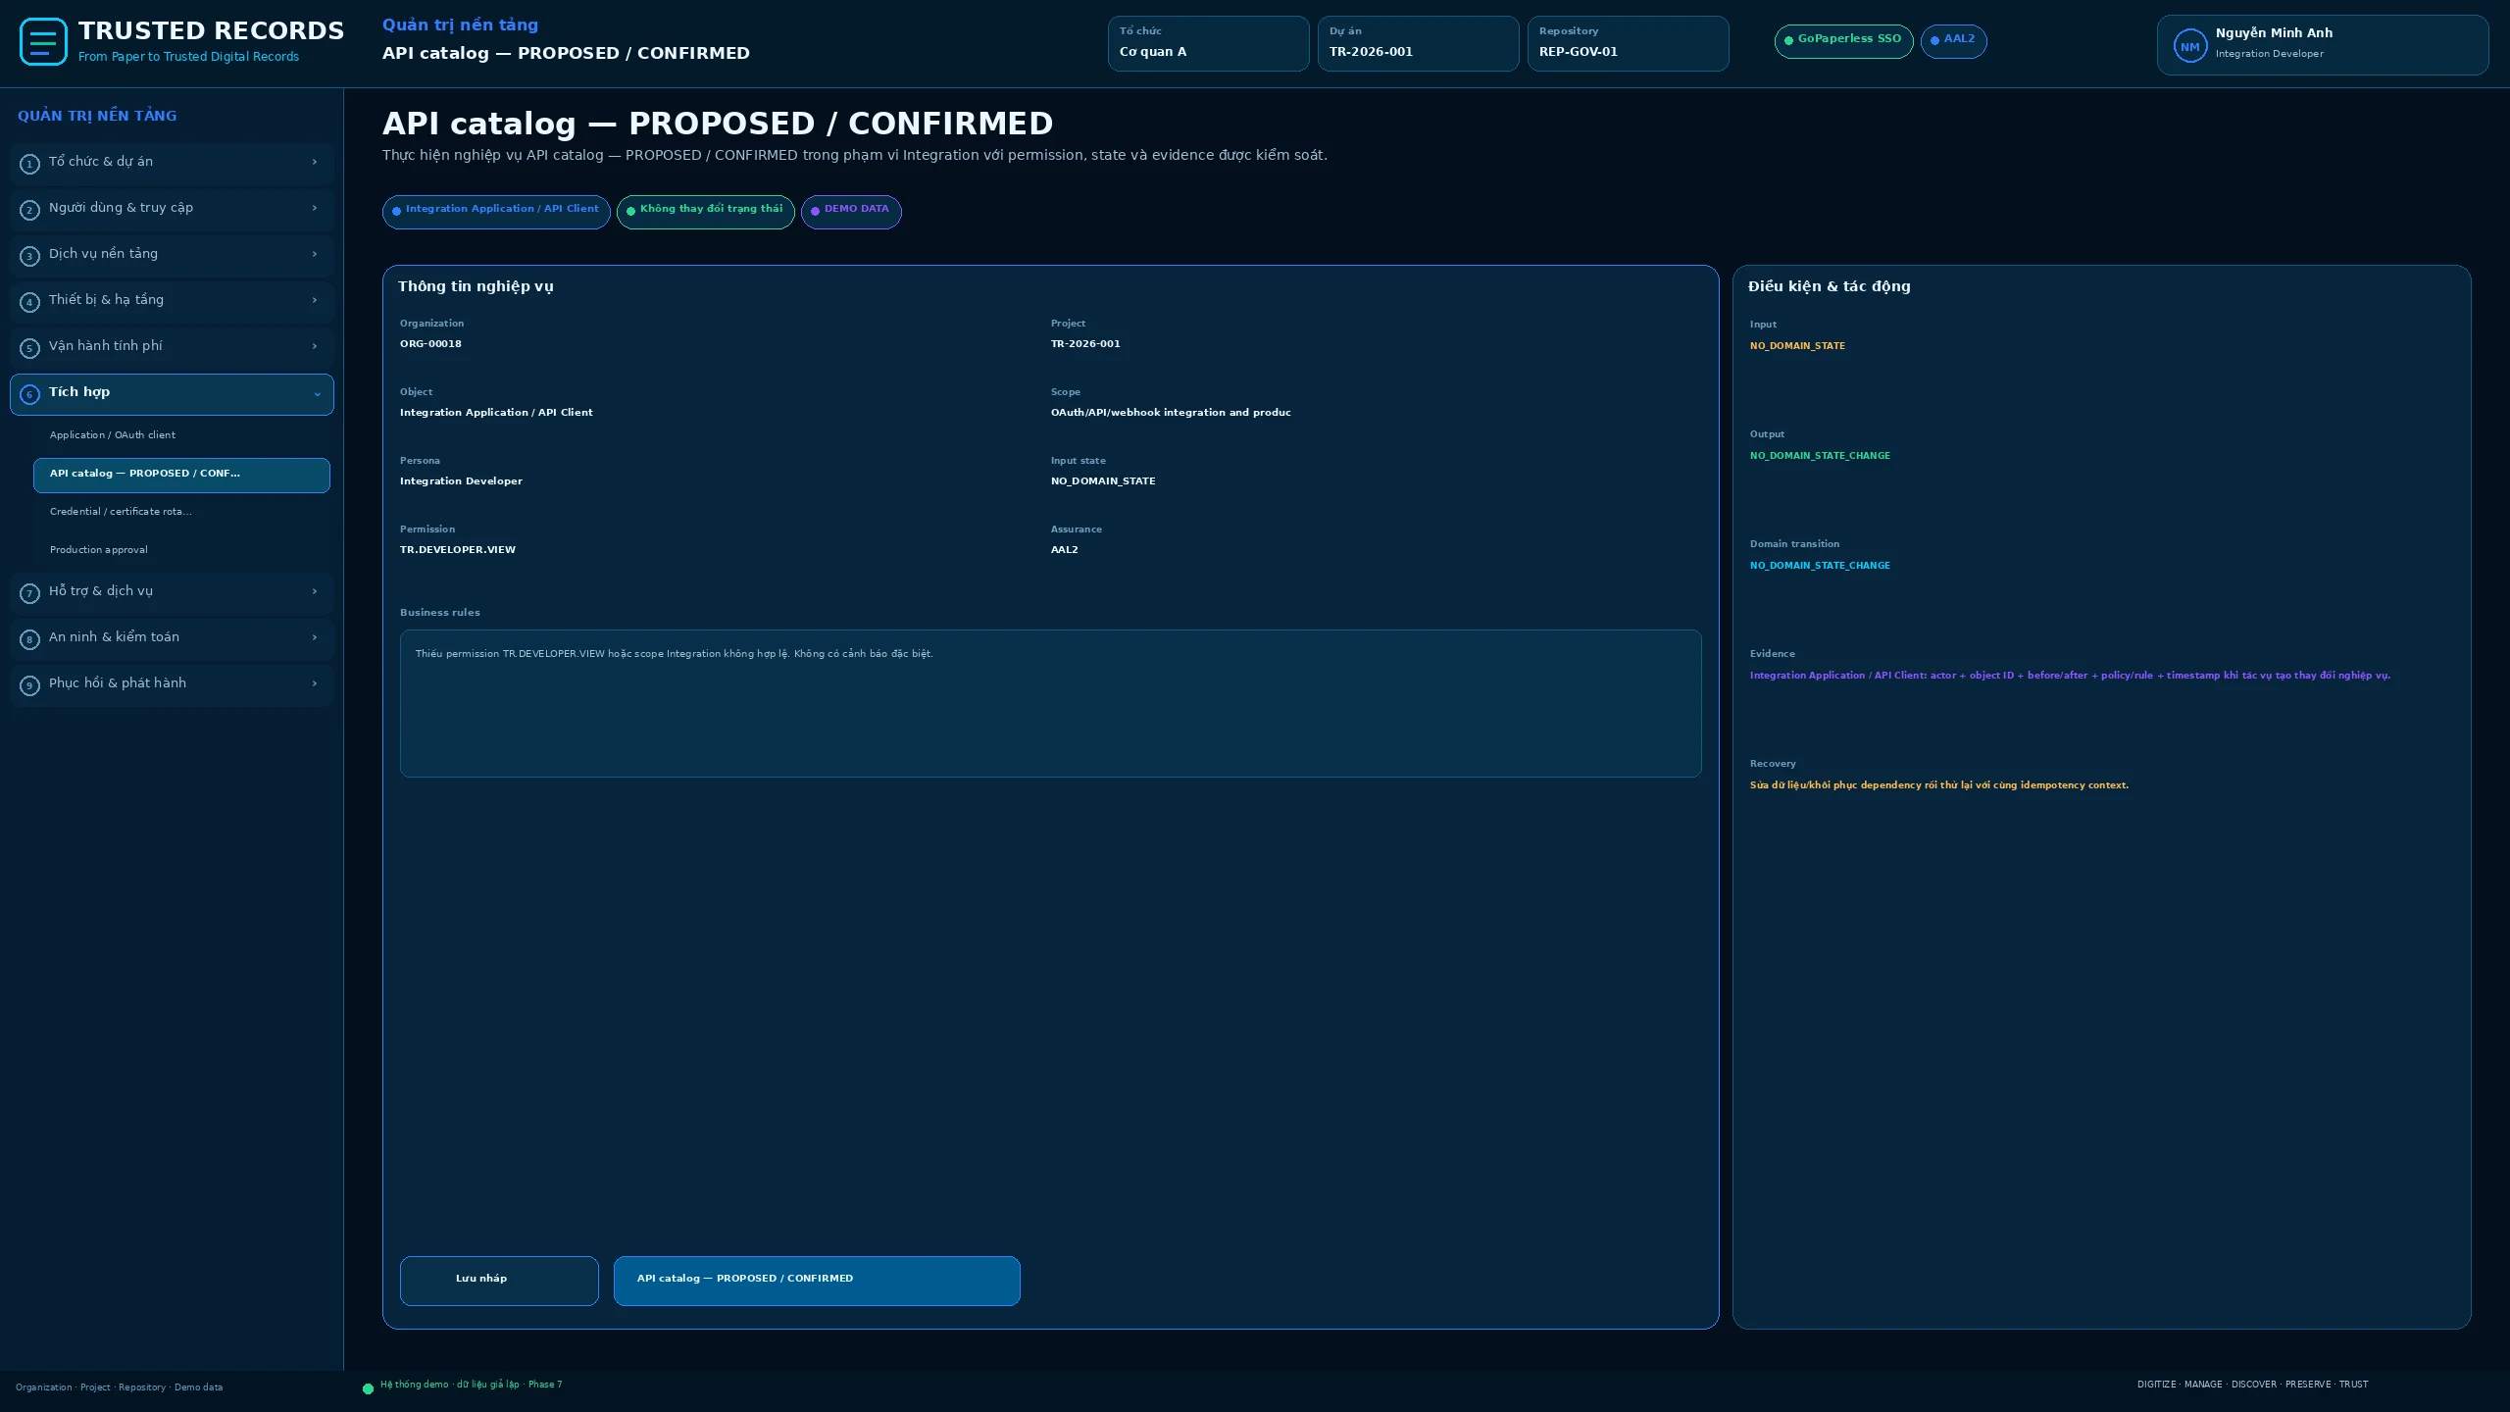Click the Lưu nháp button
Image resolution: width=2510 pixels, height=1412 pixels.
pyautogui.click(x=499, y=1281)
